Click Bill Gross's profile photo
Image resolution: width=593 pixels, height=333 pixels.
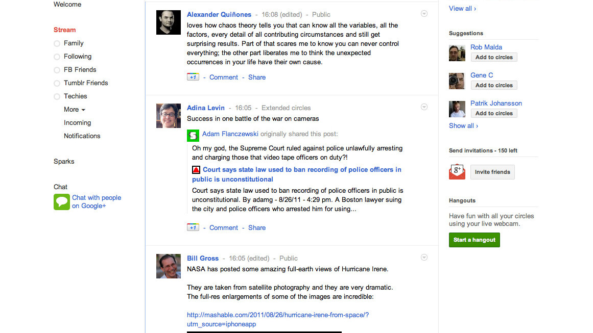click(x=169, y=266)
